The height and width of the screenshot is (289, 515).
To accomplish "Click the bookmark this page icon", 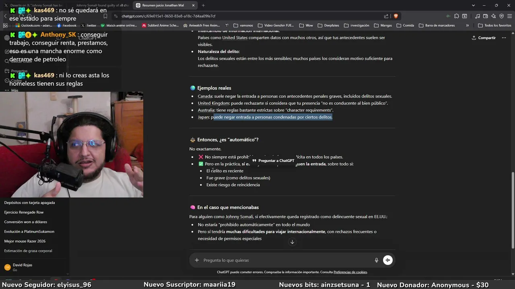I will (x=105, y=16).
